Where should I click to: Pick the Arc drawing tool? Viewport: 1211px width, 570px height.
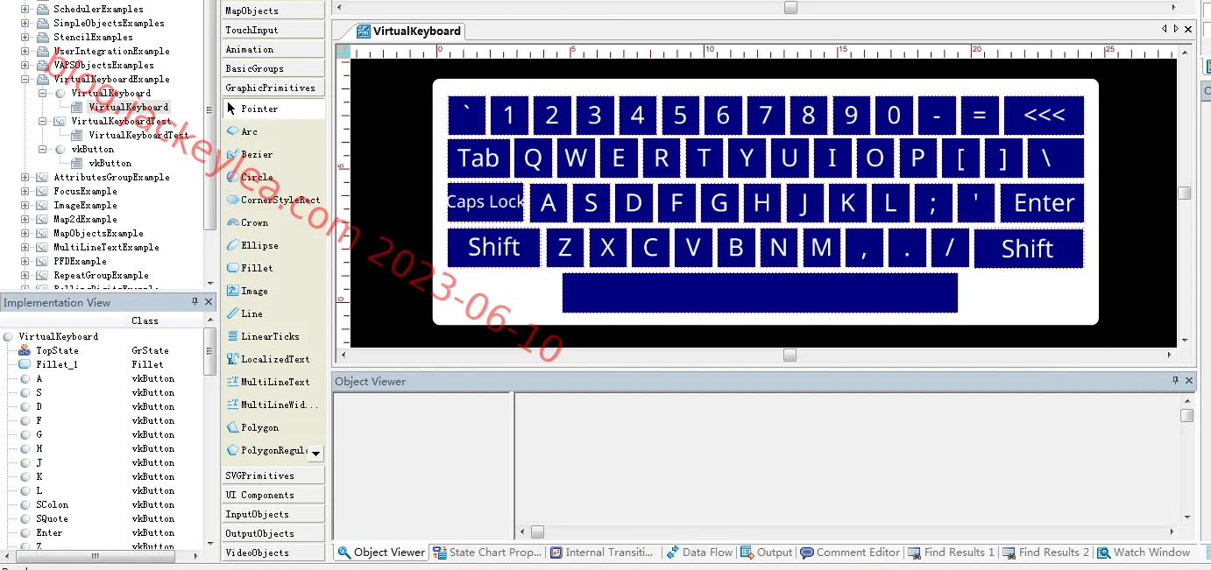[249, 131]
